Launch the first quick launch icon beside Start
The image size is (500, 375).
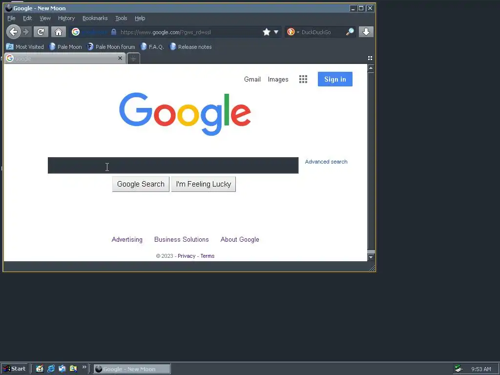tap(40, 369)
